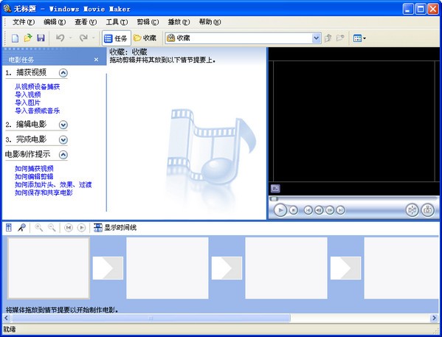Click the Split clip icon
The image size is (442, 337).
coord(412,210)
